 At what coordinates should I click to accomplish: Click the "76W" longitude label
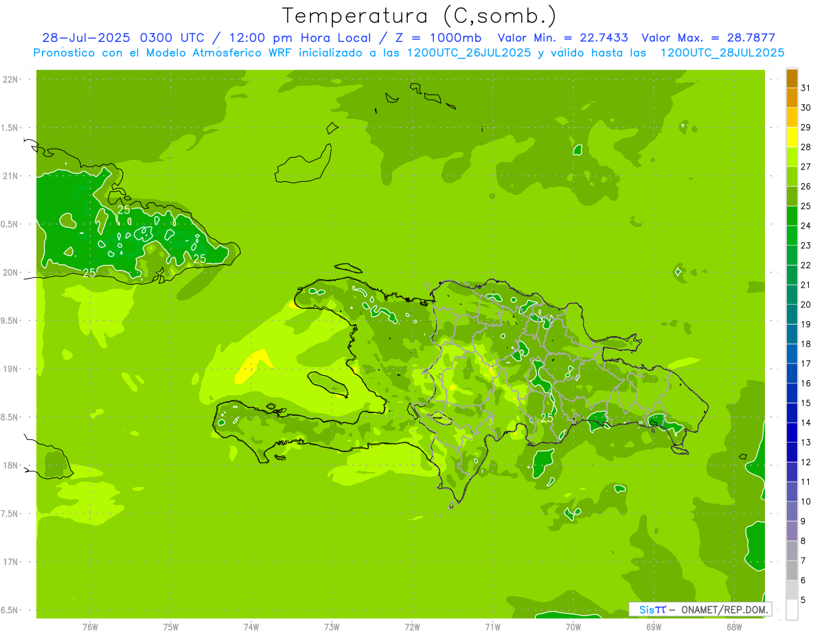[90, 628]
